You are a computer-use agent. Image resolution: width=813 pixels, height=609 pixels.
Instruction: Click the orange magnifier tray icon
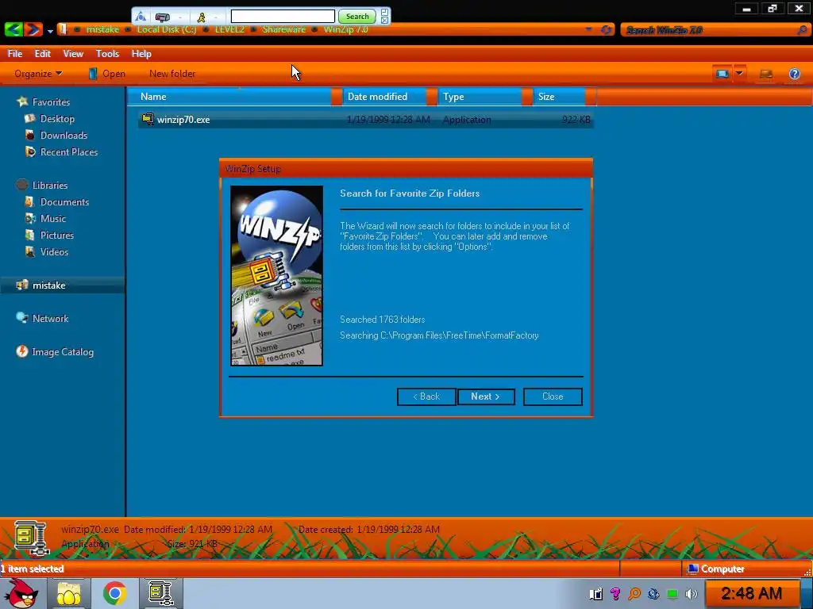[x=634, y=593]
